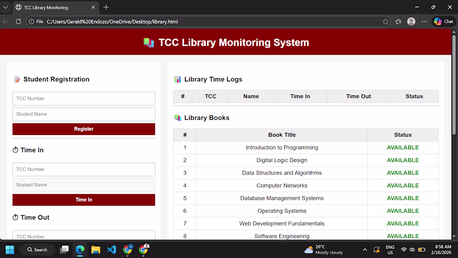Click the Name column header
Image resolution: width=458 pixels, height=258 pixels.
251,96
